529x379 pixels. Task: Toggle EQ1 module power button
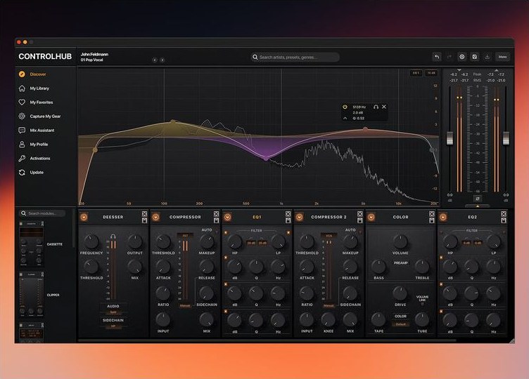pyautogui.click(x=227, y=217)
